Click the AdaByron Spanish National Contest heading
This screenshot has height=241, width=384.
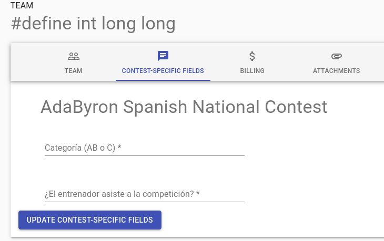click(x=184, y=107)
